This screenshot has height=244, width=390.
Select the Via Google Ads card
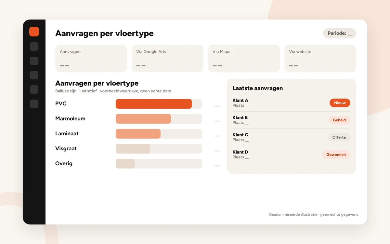coord(167,59)
